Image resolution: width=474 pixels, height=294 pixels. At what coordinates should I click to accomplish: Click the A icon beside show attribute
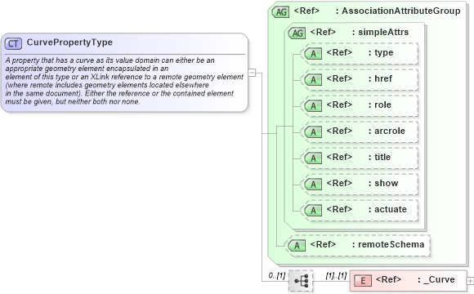[x=313, y=185]
